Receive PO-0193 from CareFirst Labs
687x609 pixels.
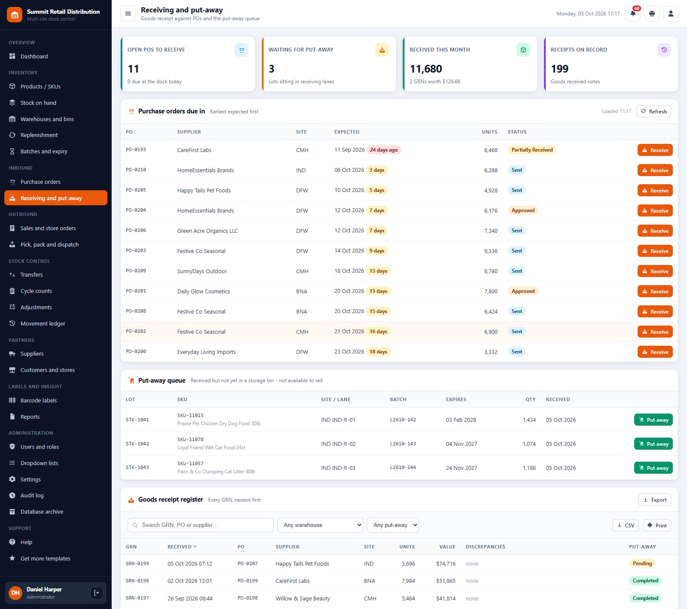pos(655,150)
